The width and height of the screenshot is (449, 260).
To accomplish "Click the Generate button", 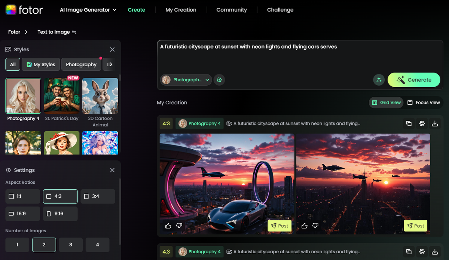I will click(414, 80).
